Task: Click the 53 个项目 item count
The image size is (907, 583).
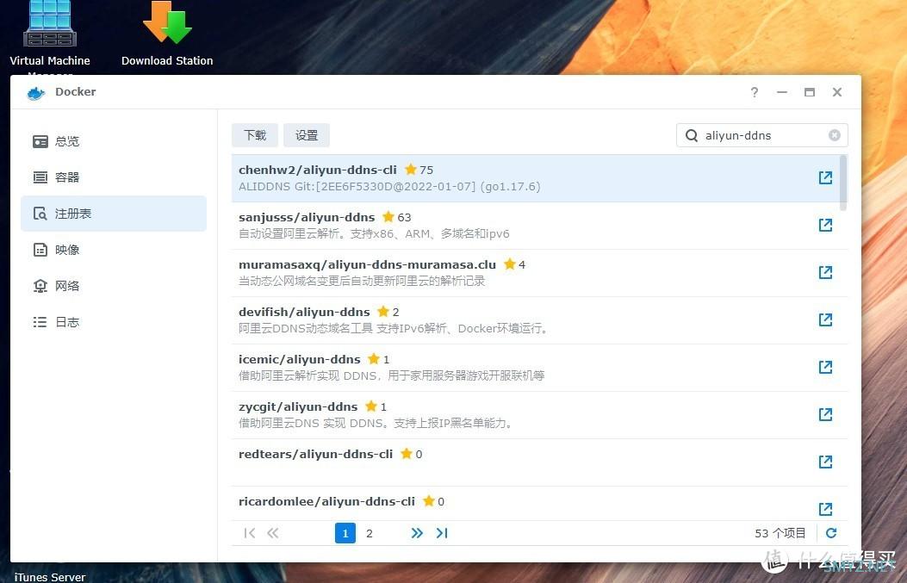Action: click(780, 533)
